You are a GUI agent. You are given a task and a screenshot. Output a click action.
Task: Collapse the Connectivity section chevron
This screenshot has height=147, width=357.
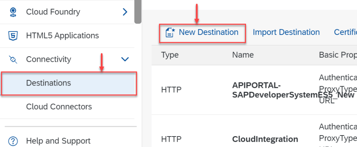click(125, 59)
